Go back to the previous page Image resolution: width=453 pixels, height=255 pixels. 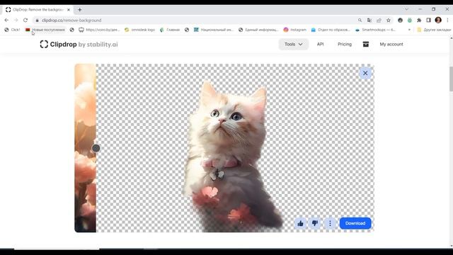pyautogui.click(x=6, y=21)
